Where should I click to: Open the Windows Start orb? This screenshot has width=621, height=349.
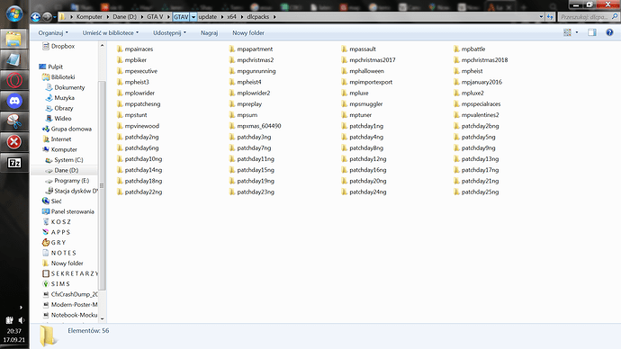(x=14, y=14)
